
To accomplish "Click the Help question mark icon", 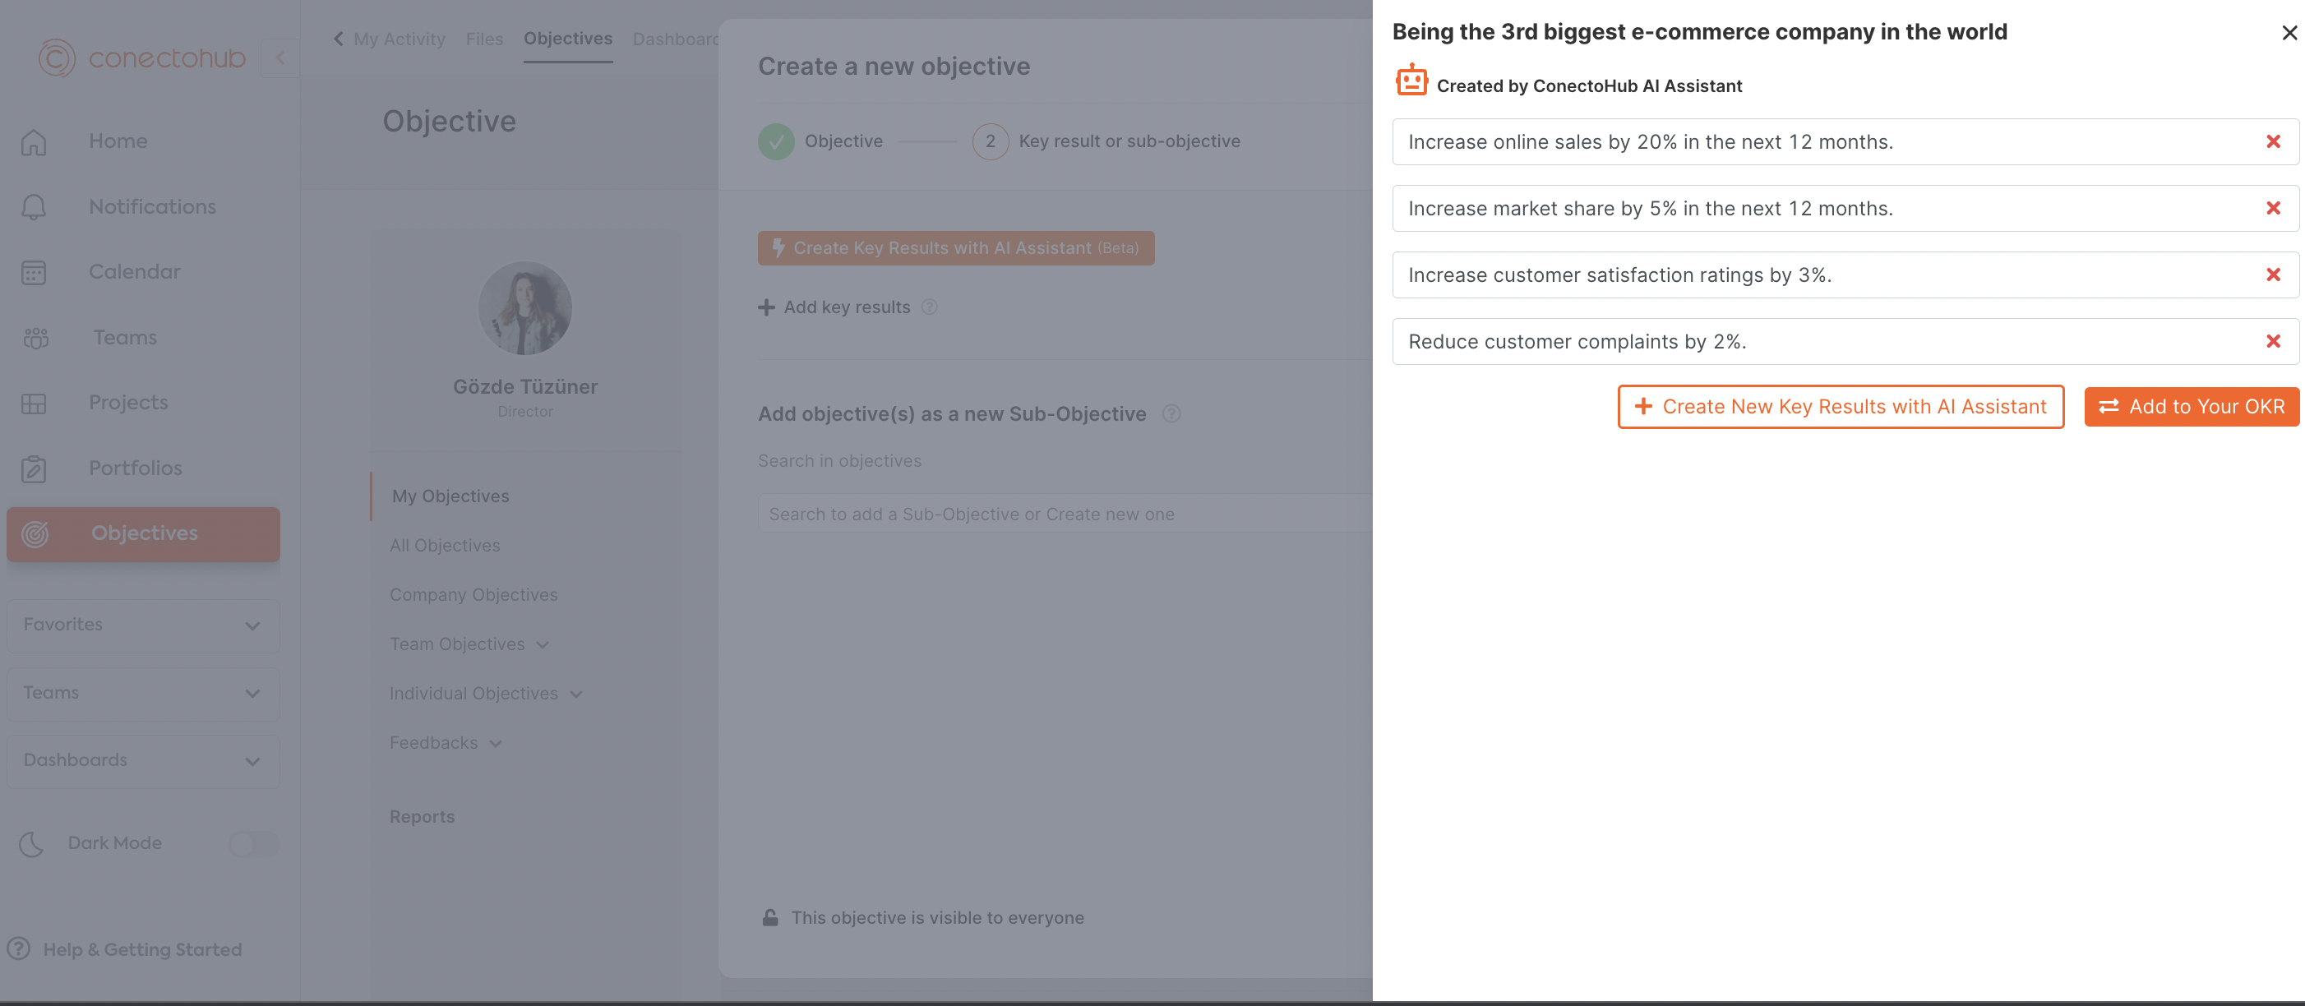I will [19, 948].
